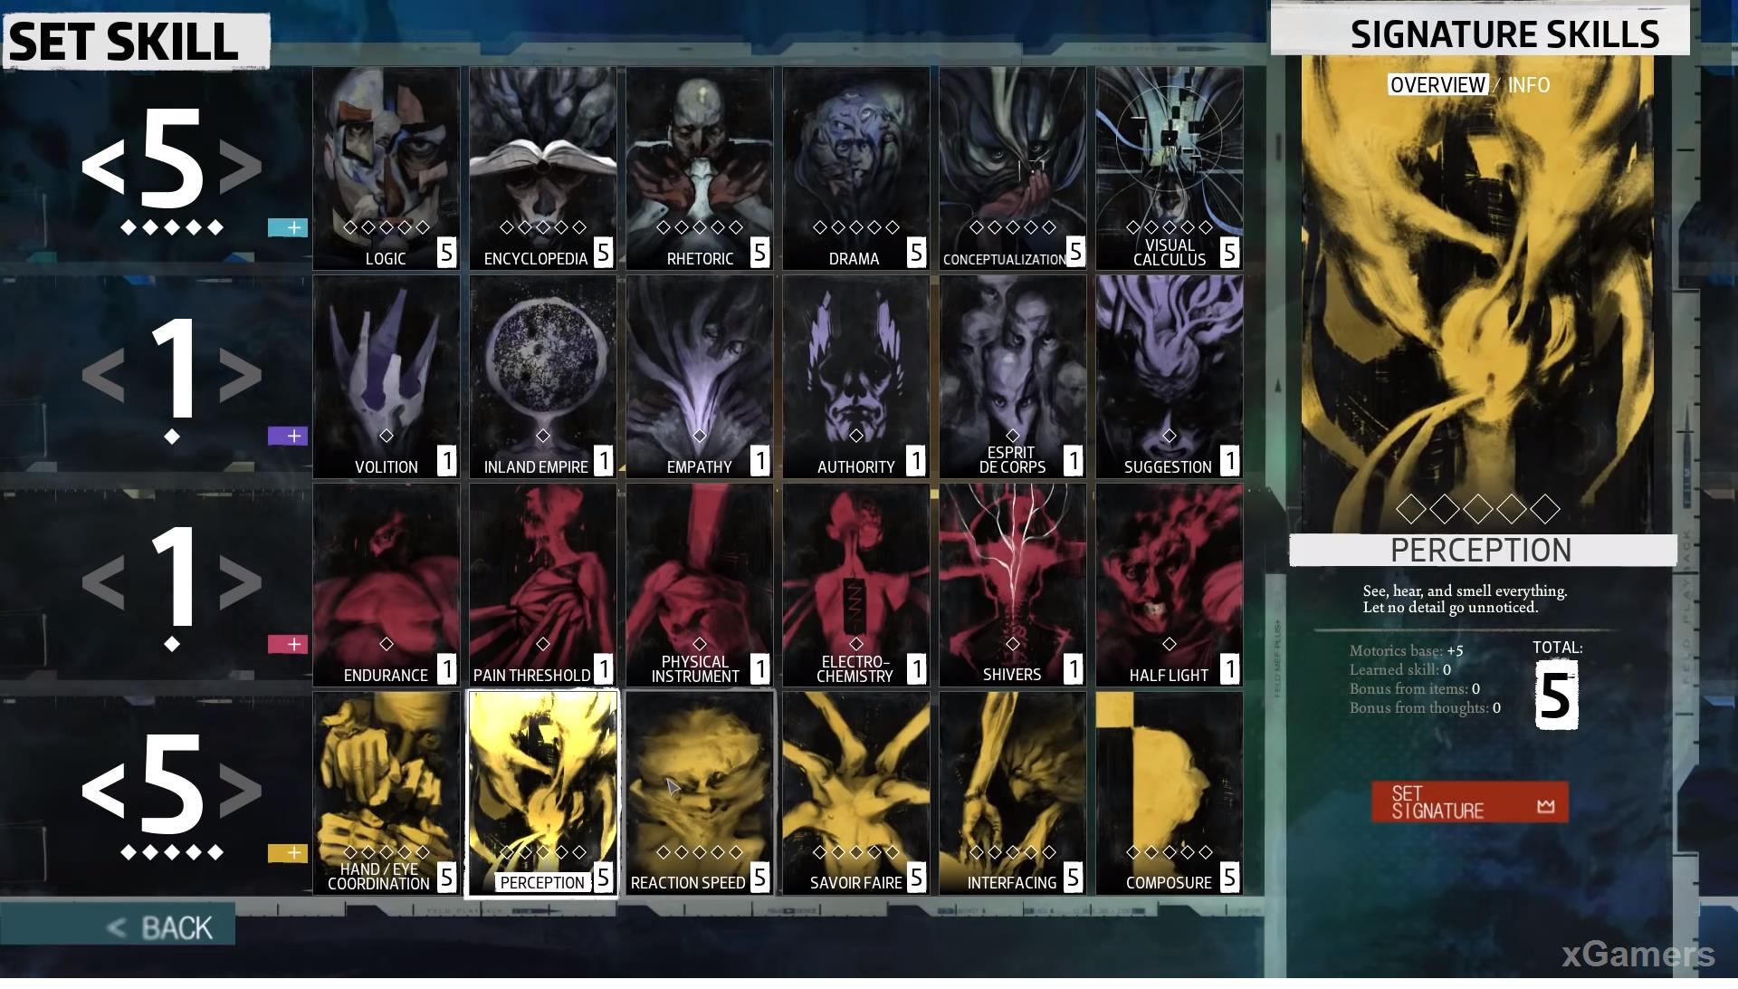Select the Half Light skill card
The image size is (1738, 989).
pyautogui.click(x=1170, y=585)
